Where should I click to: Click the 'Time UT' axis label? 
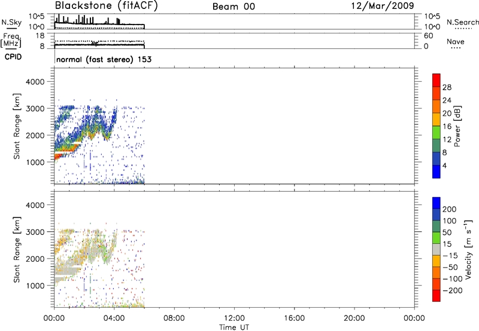(234, 327)
